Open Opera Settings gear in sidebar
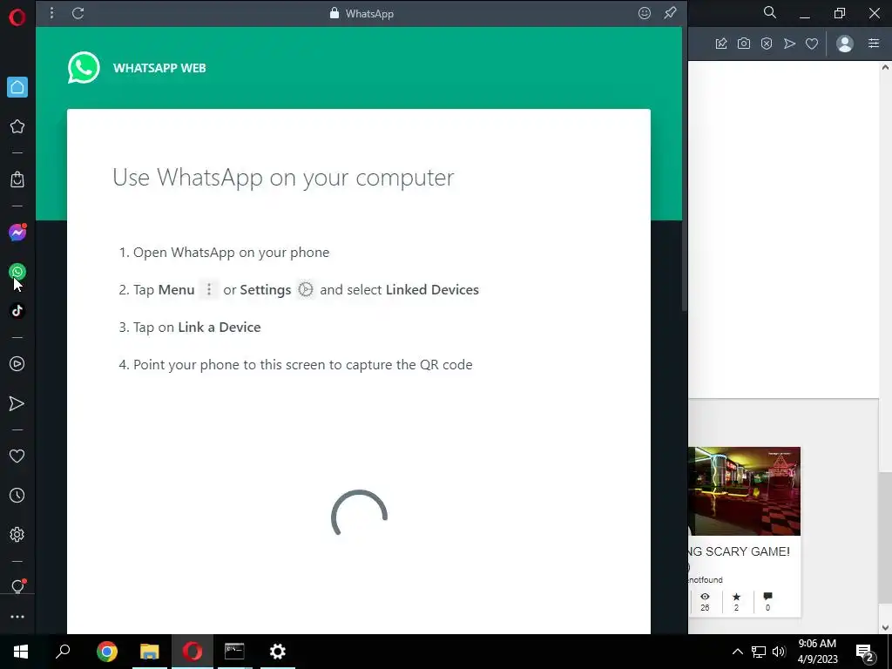892x669 pixels. (x=17, y=534)
